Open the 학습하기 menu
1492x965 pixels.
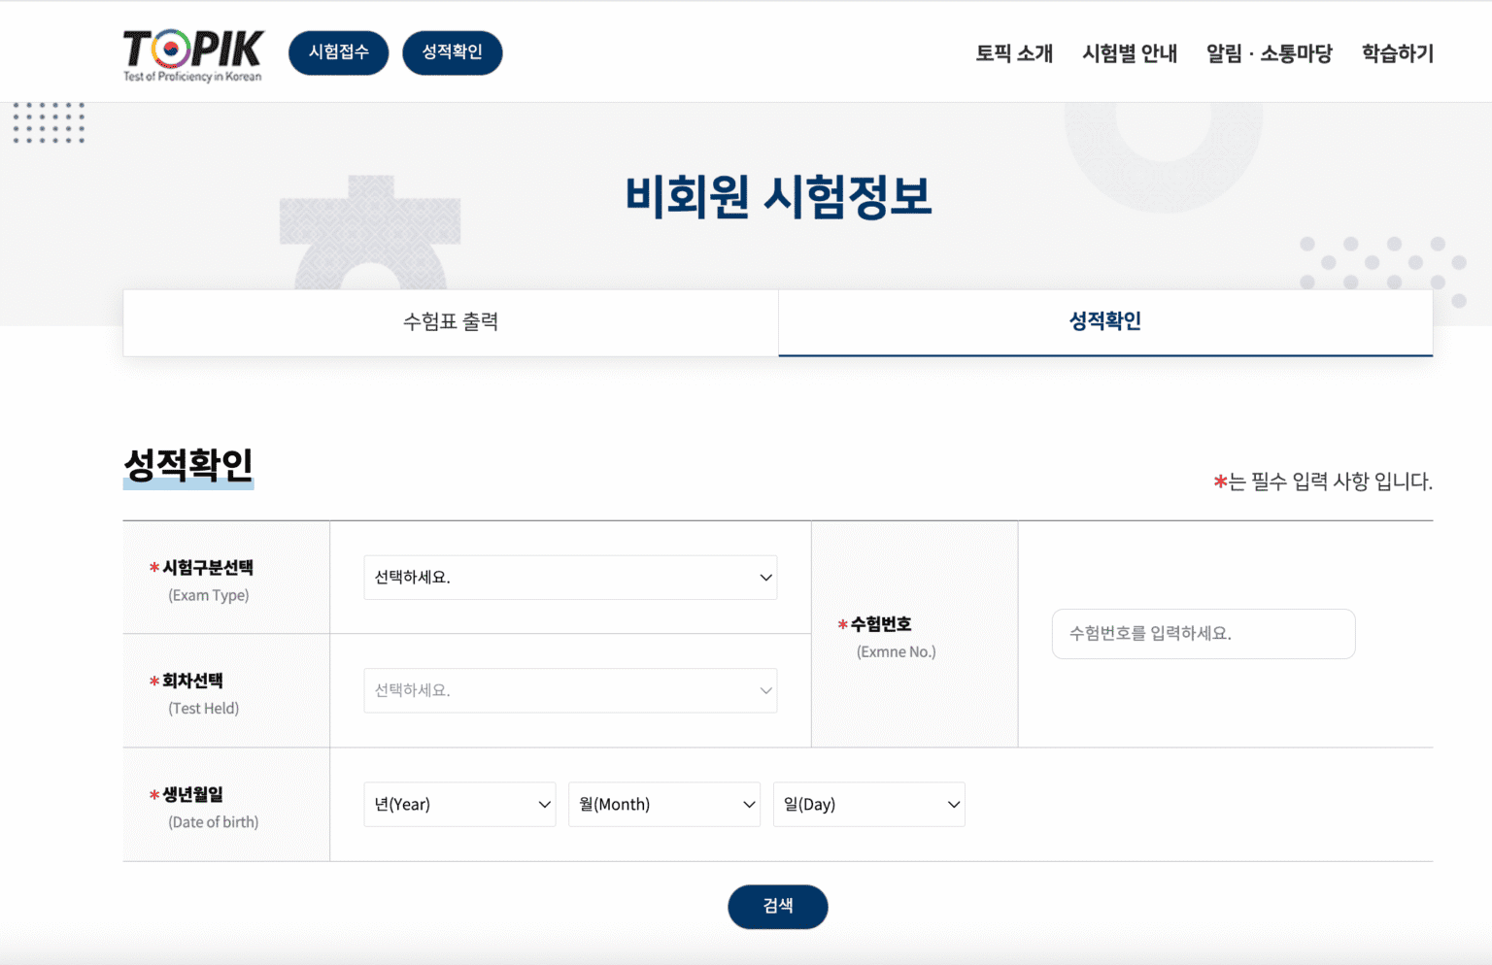coord(1397,53)
